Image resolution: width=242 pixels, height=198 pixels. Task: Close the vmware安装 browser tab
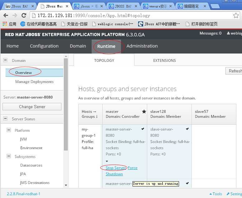point(171,6)
